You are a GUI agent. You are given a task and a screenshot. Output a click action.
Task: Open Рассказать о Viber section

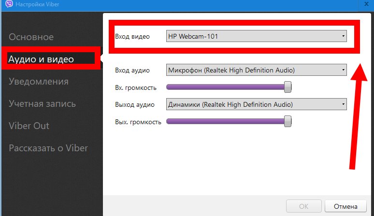click(48, 148)
